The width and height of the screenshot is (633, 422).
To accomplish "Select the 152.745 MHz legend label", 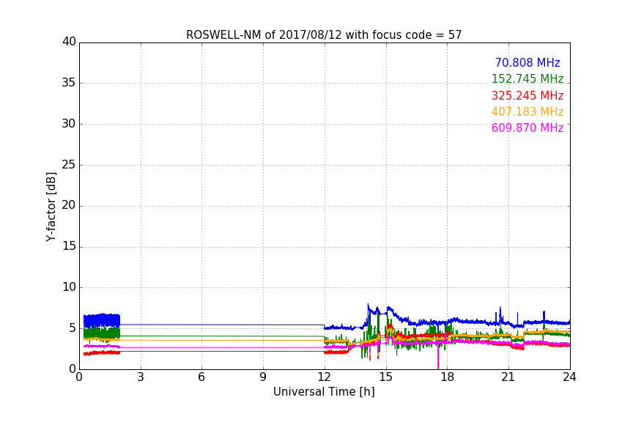I will 527,78.
